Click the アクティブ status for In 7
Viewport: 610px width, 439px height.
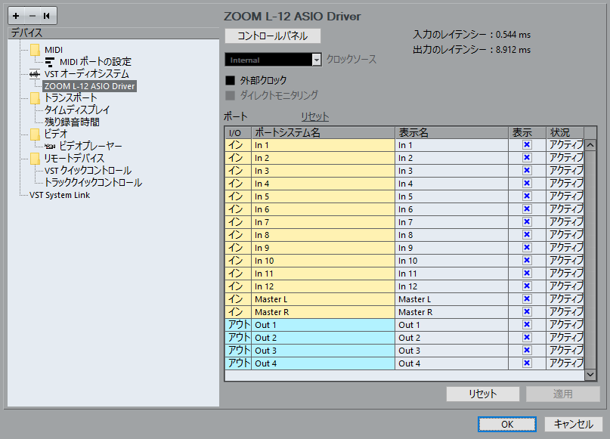(x=565, y=222)
